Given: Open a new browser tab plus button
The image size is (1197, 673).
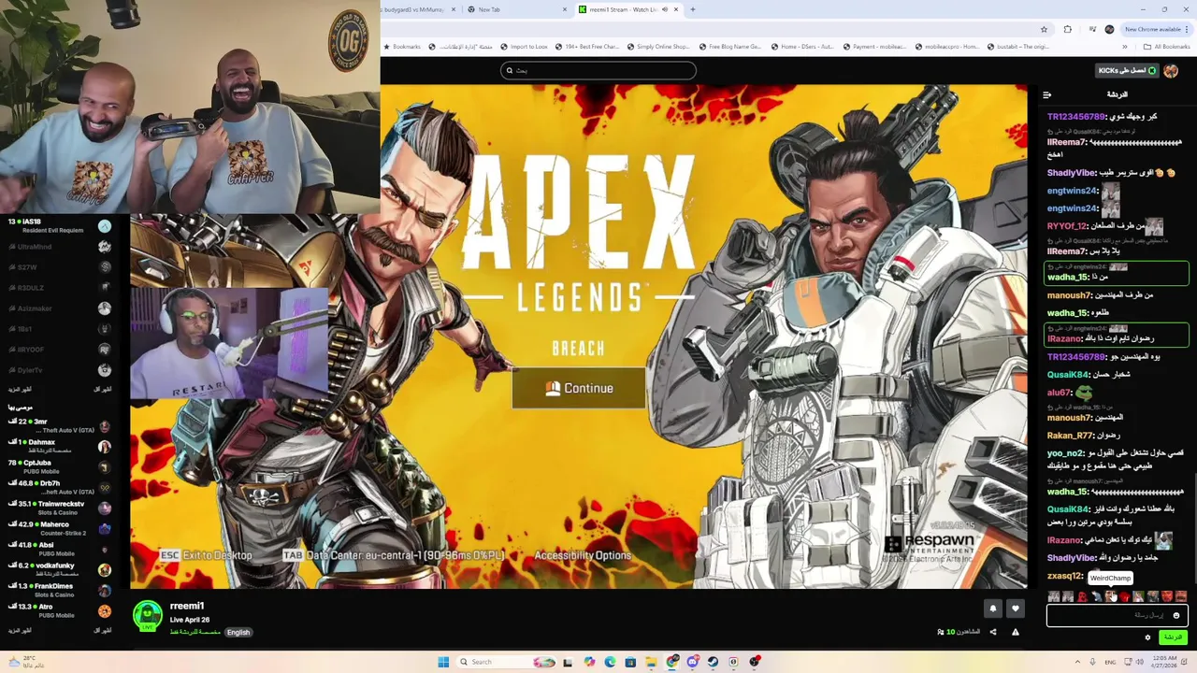Looking at the screenshot, I should (x=693, y=9).
